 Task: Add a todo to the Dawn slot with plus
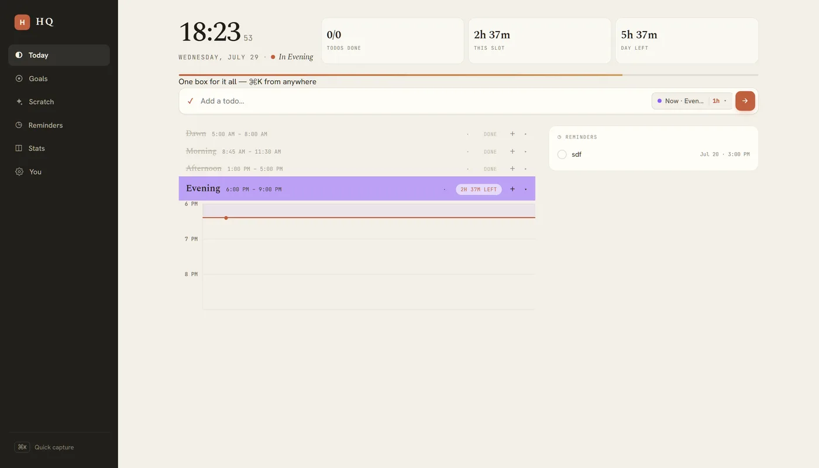pyautogui.click(x=512, y=134)
